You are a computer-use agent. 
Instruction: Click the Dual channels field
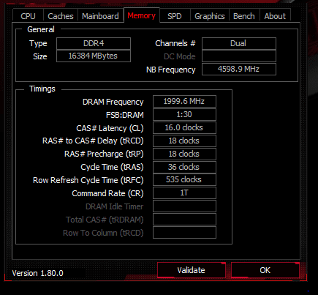[239, 43]
